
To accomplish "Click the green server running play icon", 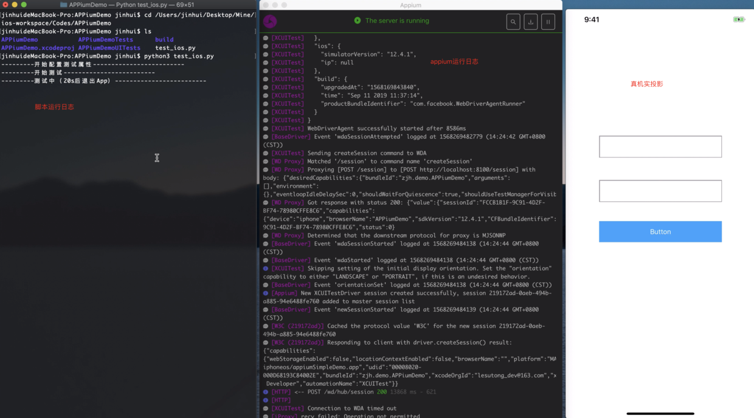I will pos(358,21).
